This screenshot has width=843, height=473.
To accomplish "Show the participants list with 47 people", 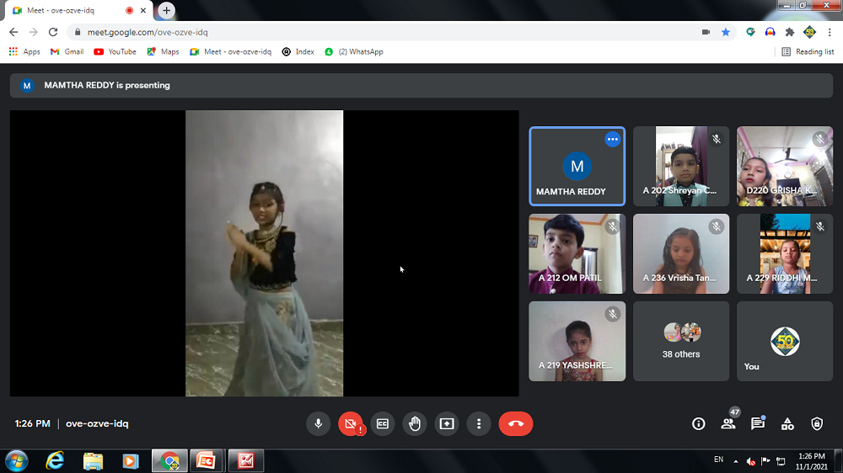I will click(728, 424).
